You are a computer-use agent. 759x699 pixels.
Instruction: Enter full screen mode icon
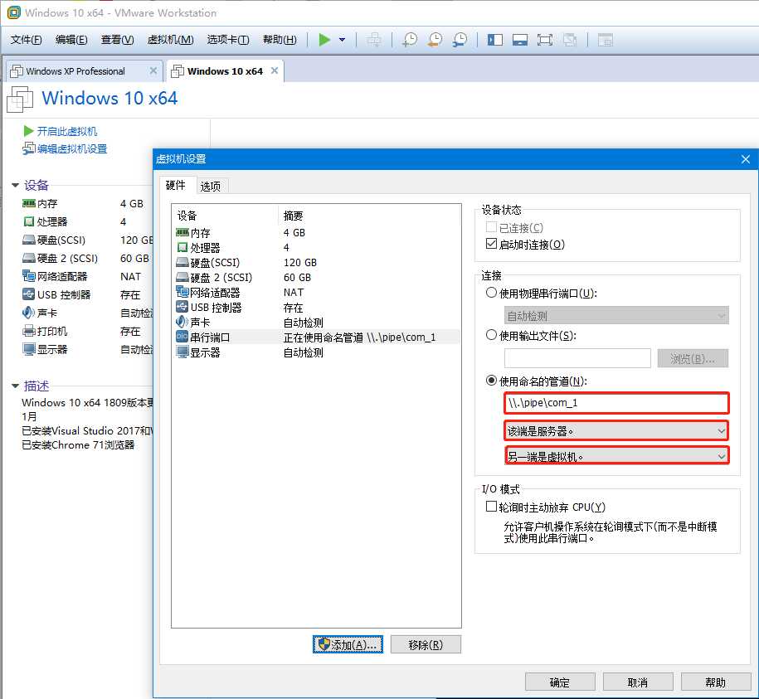click(x=545, y=40)
